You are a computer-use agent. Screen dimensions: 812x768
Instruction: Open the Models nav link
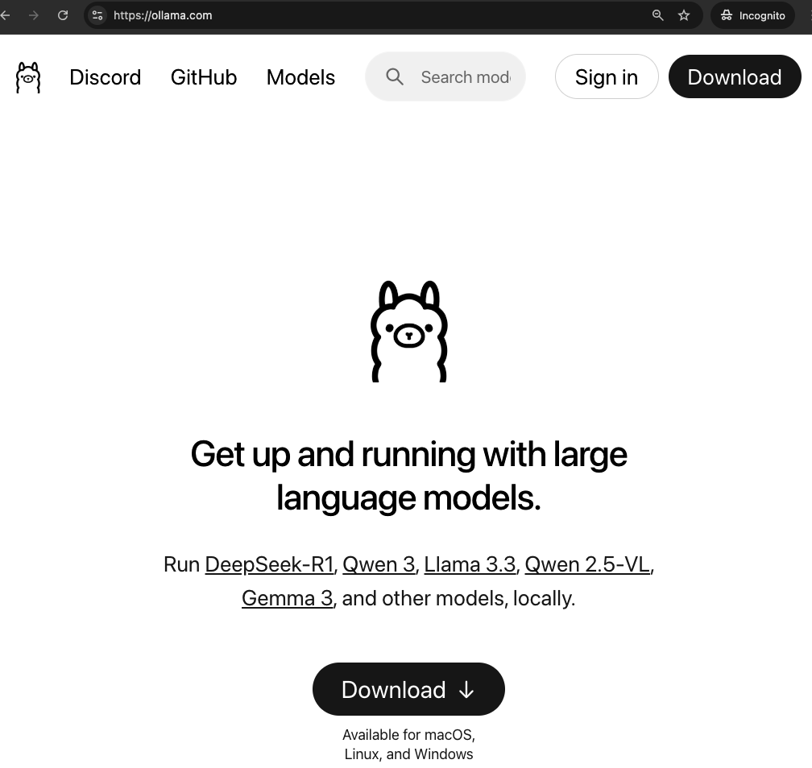[301, 77]
